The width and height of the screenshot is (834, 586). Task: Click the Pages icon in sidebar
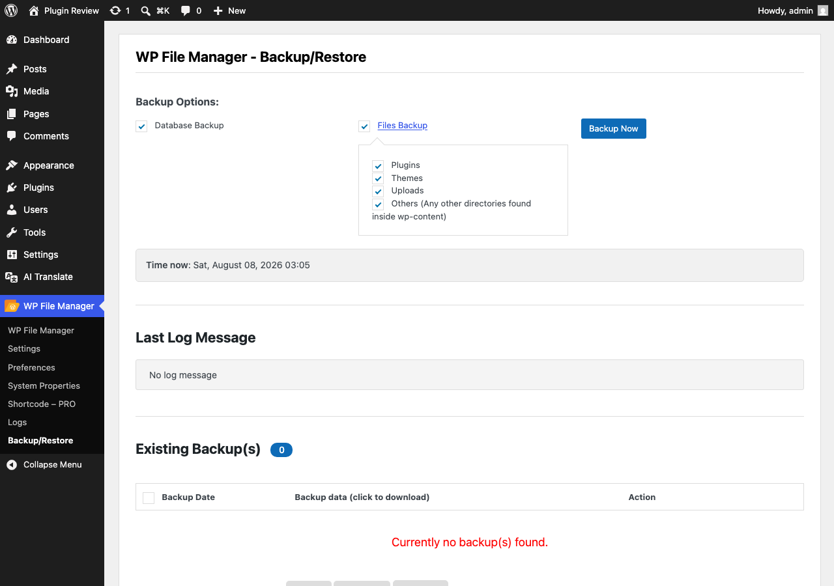click(x=12, y=114)
